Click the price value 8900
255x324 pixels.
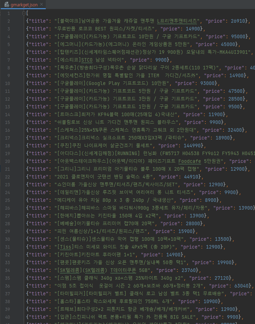[211, 200]
